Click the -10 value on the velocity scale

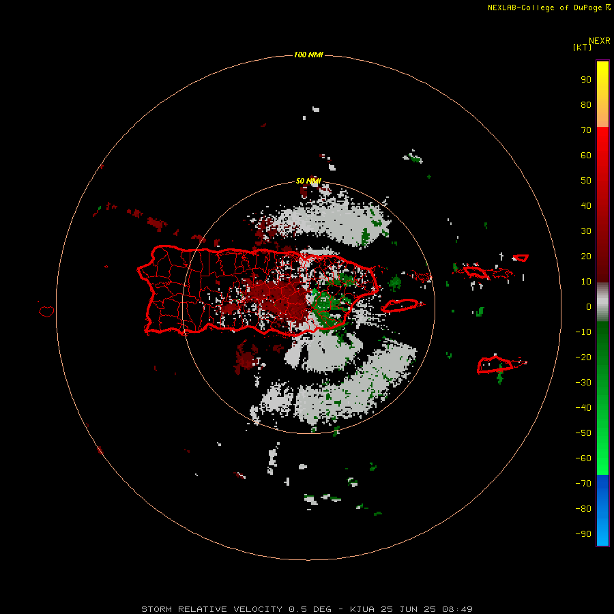point(583,332)
